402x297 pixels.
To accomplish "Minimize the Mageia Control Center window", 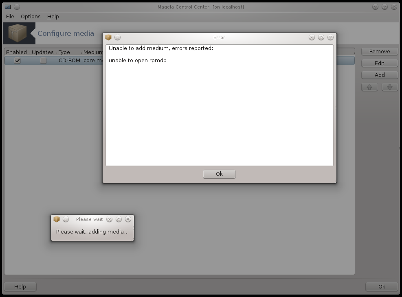I will (376, 7).
